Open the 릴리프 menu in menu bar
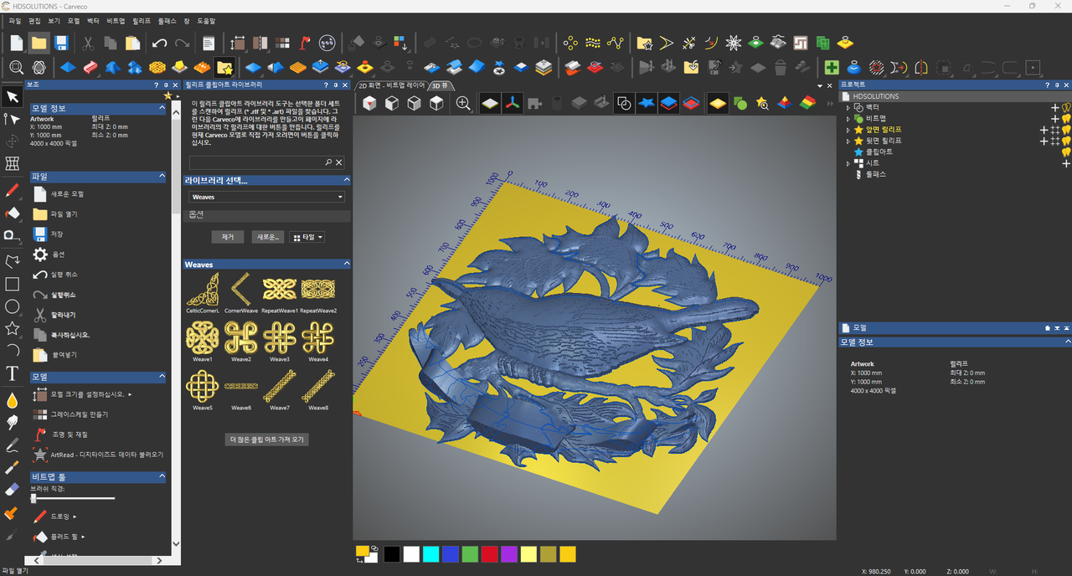 pos(142,20)
